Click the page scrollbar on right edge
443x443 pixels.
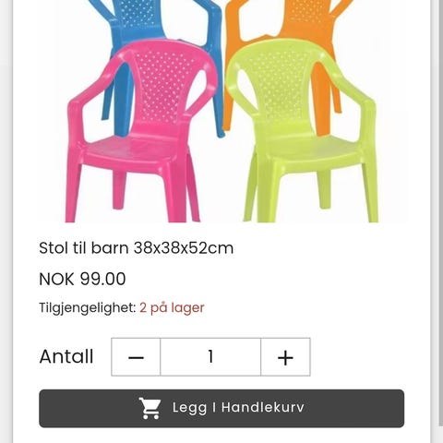point(440,212)
